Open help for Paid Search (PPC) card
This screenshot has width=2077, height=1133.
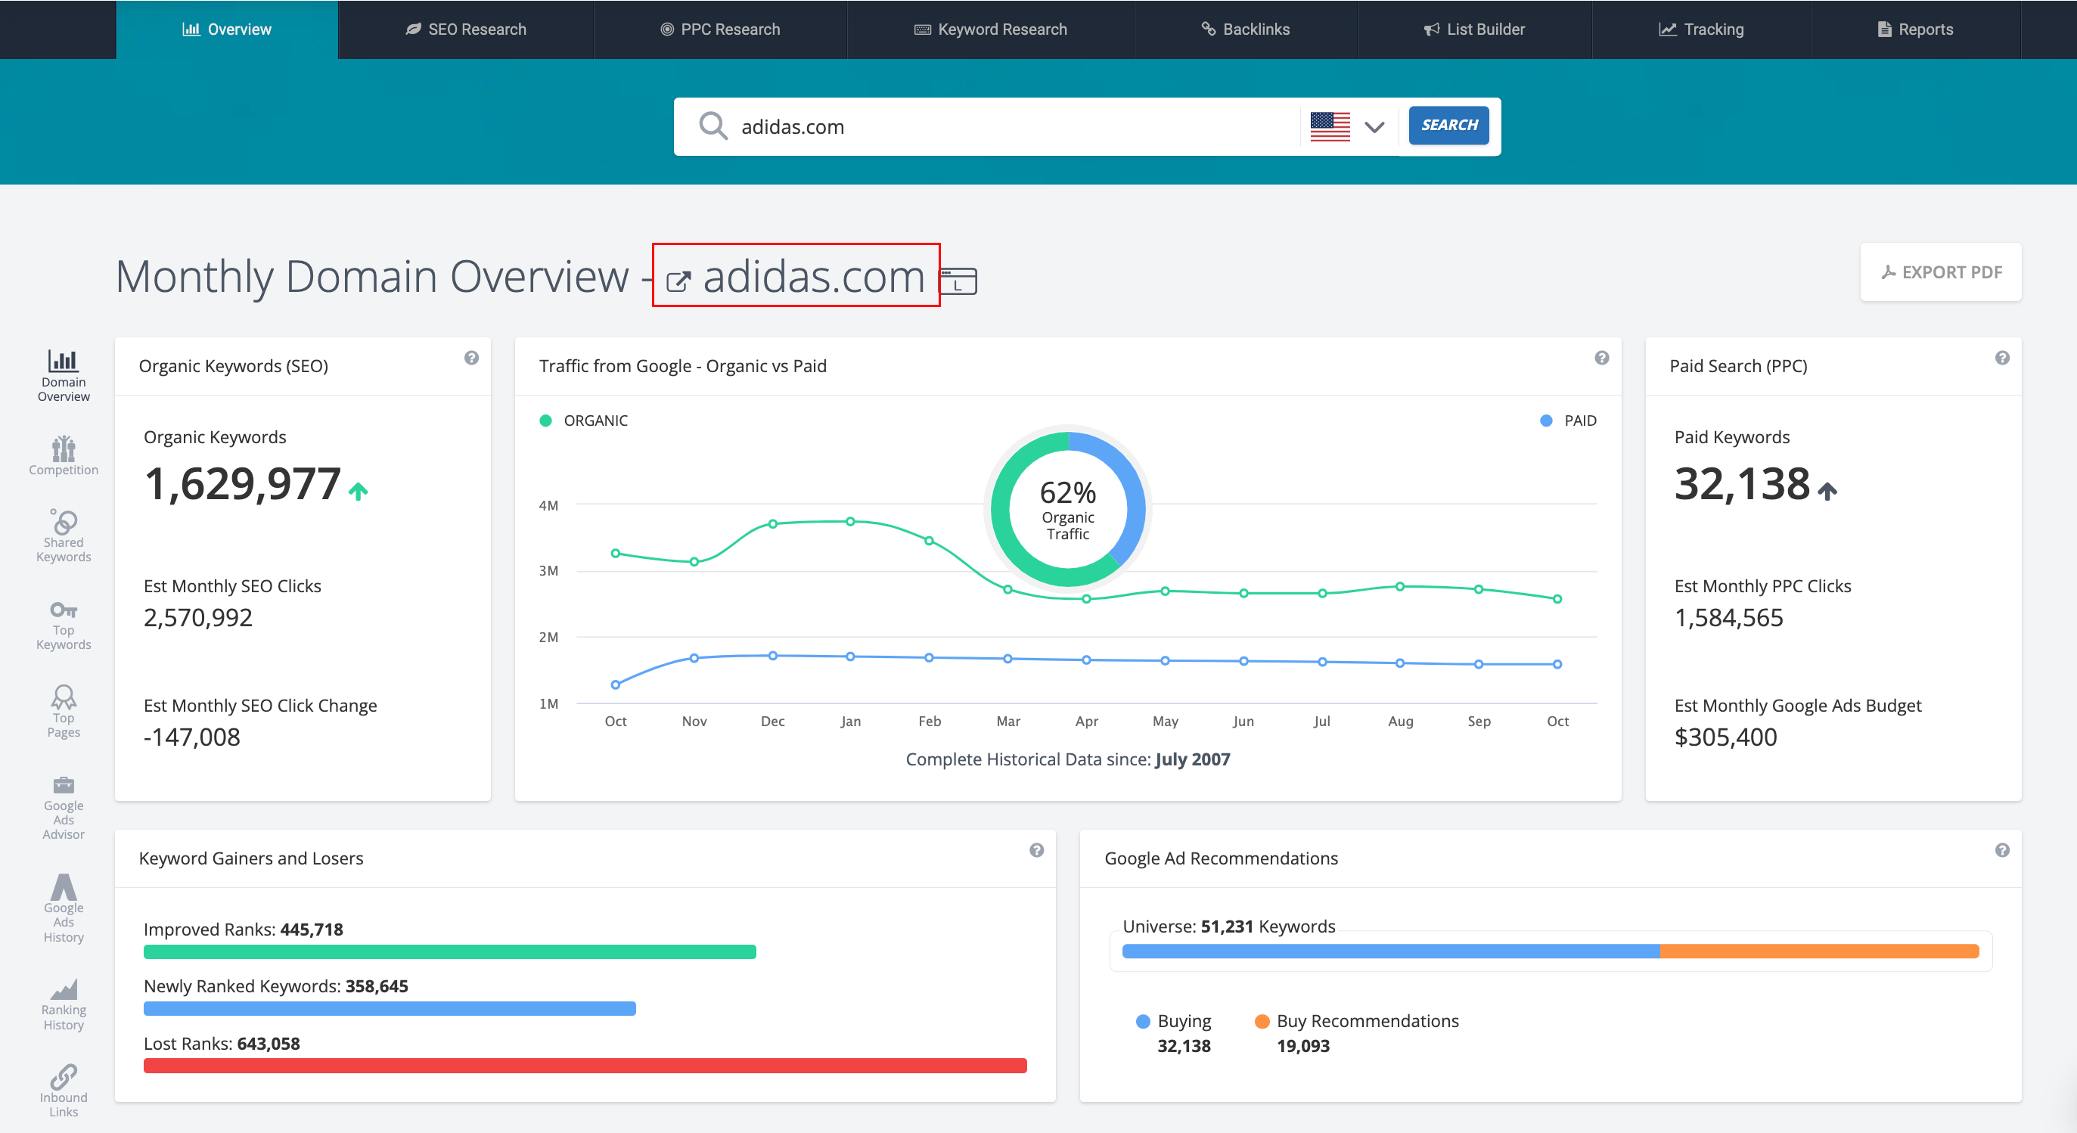pyautogui.click(x=2002, y=358)
